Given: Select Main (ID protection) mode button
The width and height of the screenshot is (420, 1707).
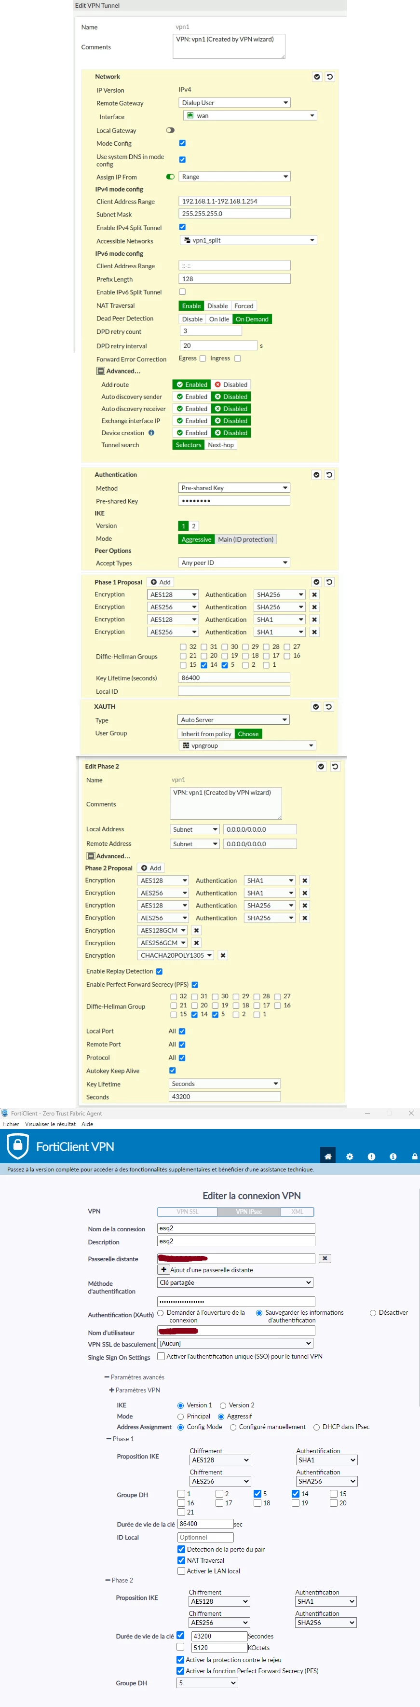Looking at the screenshot, I should [245, 539].
